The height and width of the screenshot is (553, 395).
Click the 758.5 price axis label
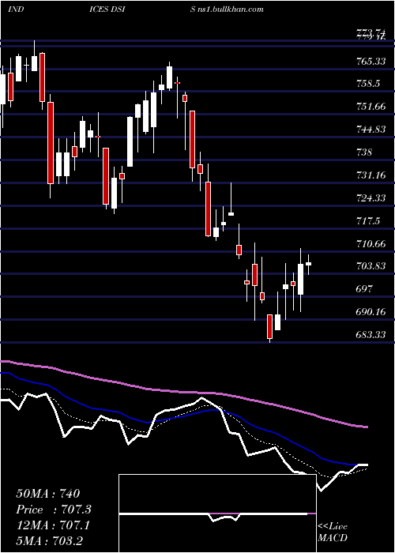coord(368,84)
